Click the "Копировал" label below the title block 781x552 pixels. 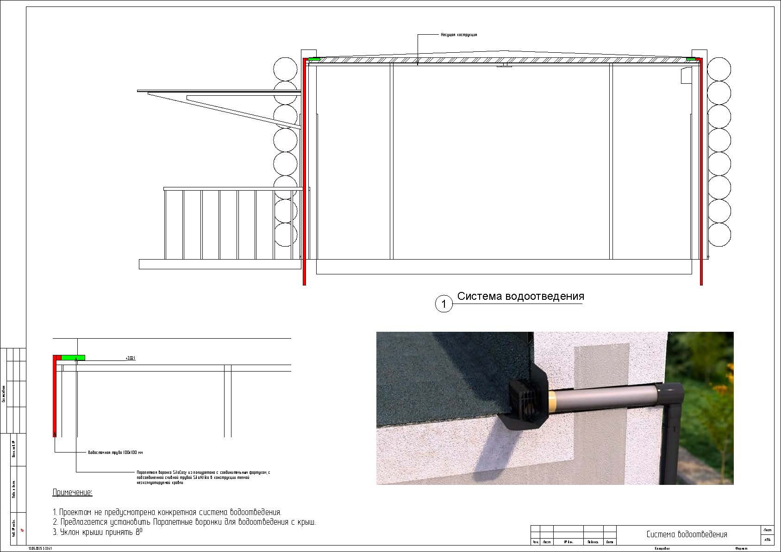[x=662, y=548]
